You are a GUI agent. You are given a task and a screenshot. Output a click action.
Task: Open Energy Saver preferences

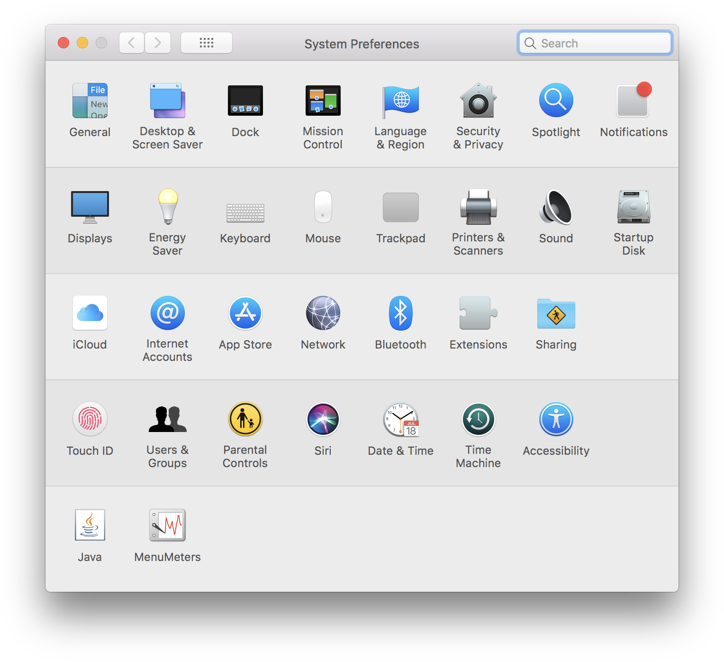168,207
